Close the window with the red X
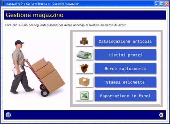The height and width of the screenshot is (124, 170). coord(166,4)
